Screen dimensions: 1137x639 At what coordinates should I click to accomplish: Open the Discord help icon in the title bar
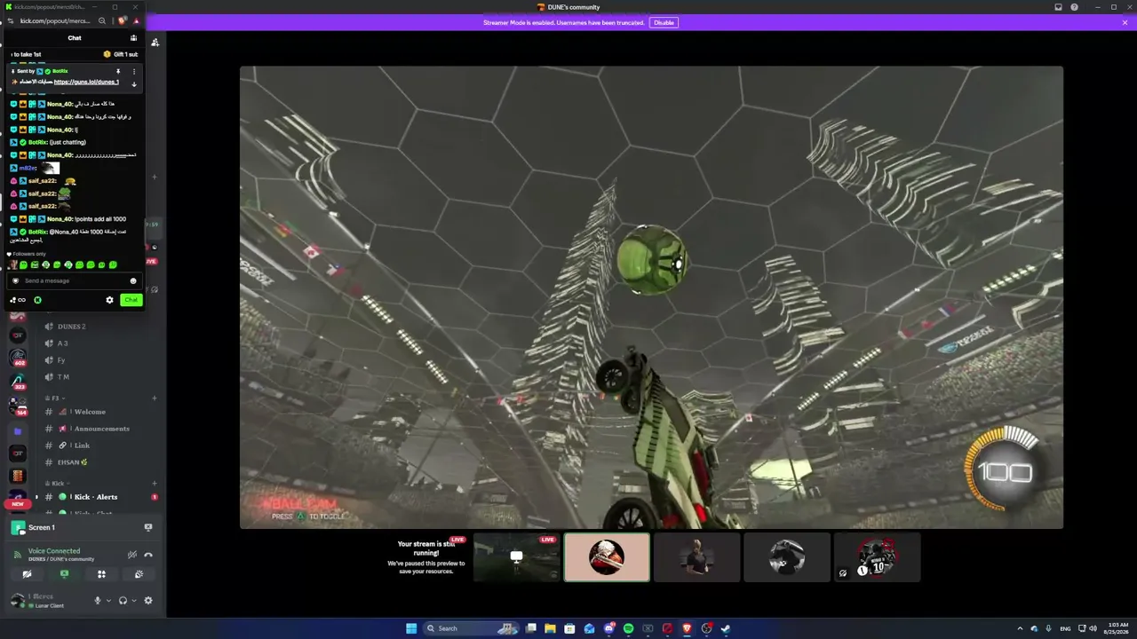click(x=1074, y=7)
